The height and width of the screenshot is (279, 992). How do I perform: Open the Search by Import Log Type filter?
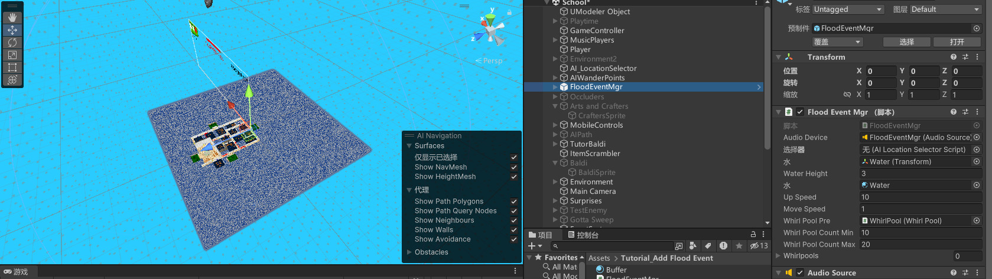723,246
